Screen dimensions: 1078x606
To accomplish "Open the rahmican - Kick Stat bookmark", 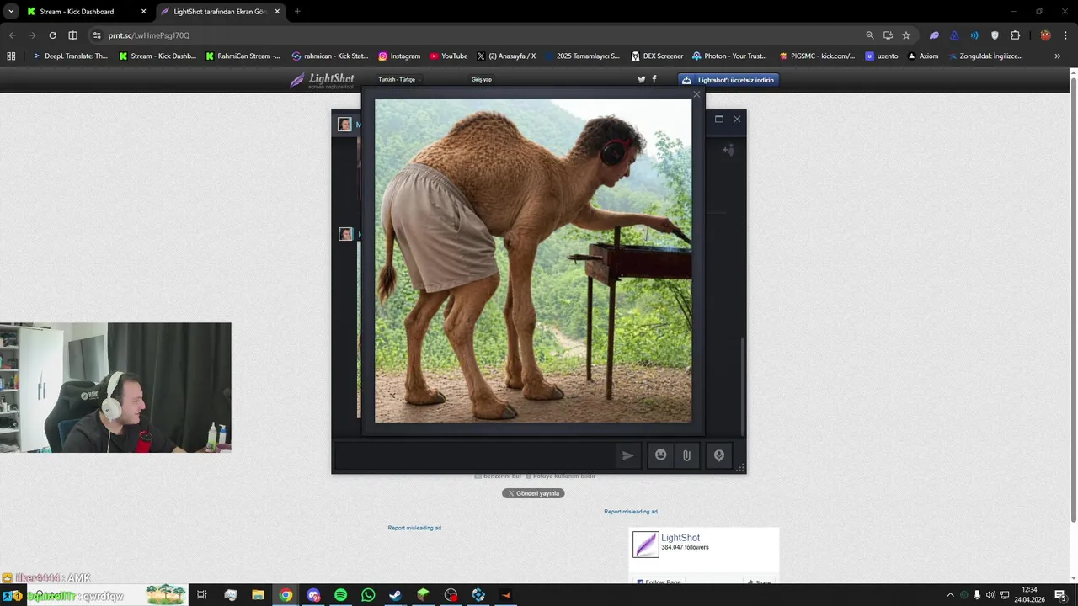I will [x=330, y=56].
